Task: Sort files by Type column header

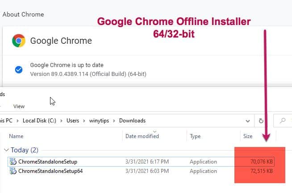Action: pyautogui.click(x=195, y=136)
